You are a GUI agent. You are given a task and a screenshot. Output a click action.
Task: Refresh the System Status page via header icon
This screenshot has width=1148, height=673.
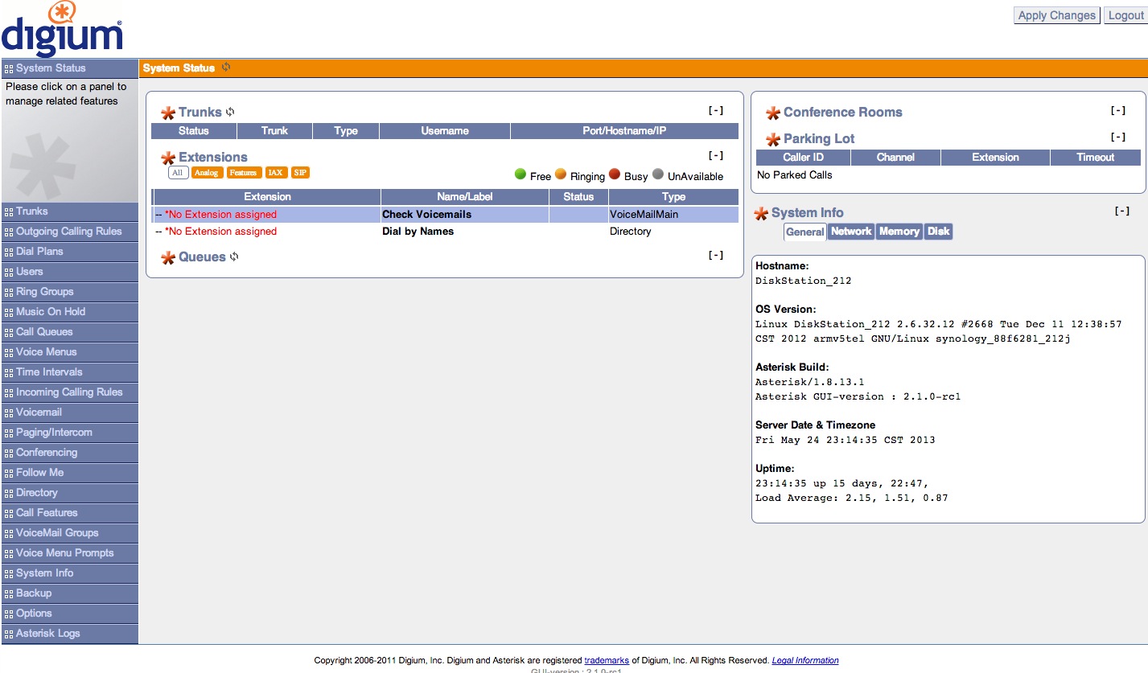click(226, 68)
